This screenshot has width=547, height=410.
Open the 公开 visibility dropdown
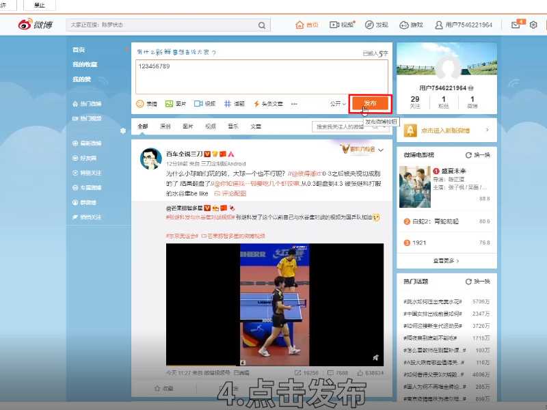pyautogui.click(x=336, y=103)
